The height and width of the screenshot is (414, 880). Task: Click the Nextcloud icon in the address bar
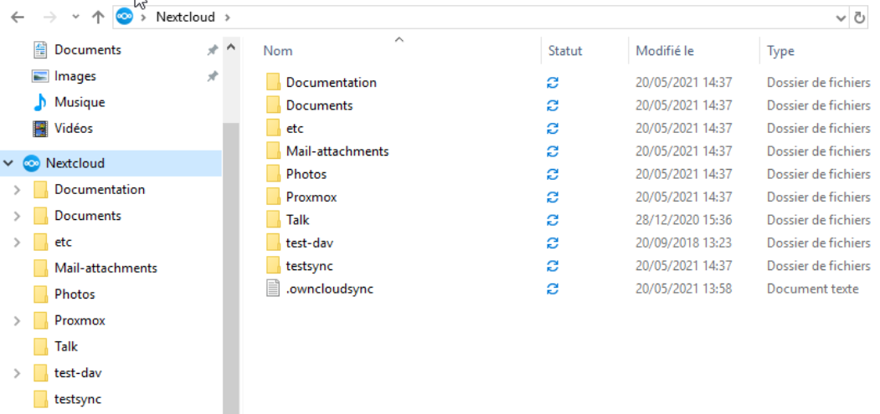point(125,17)
